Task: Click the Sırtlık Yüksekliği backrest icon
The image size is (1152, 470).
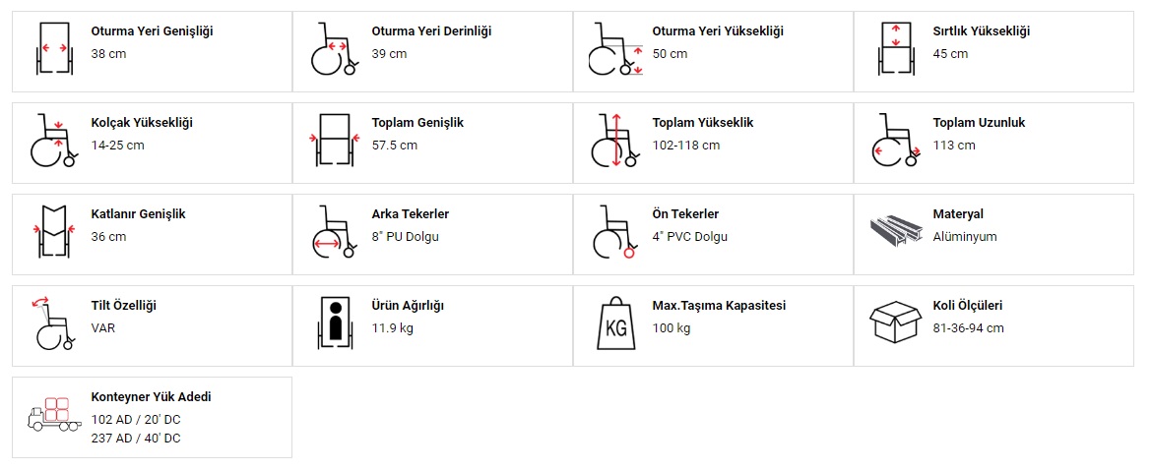Action: click(x=896, y=48)
